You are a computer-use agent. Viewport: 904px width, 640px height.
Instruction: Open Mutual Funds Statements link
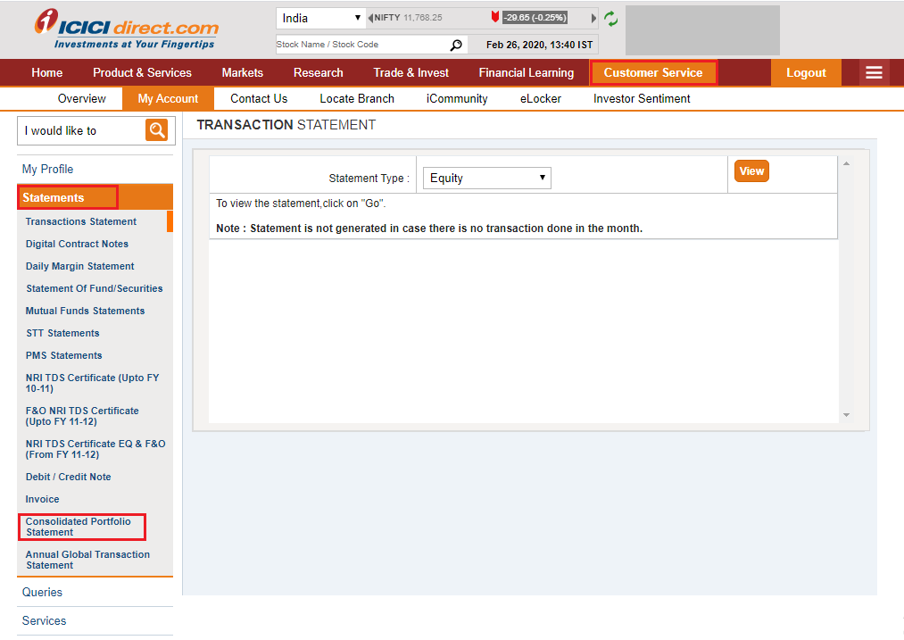click(x=85, y=311)
